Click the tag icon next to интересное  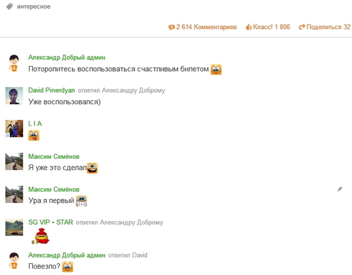click(x=9, y=6)
